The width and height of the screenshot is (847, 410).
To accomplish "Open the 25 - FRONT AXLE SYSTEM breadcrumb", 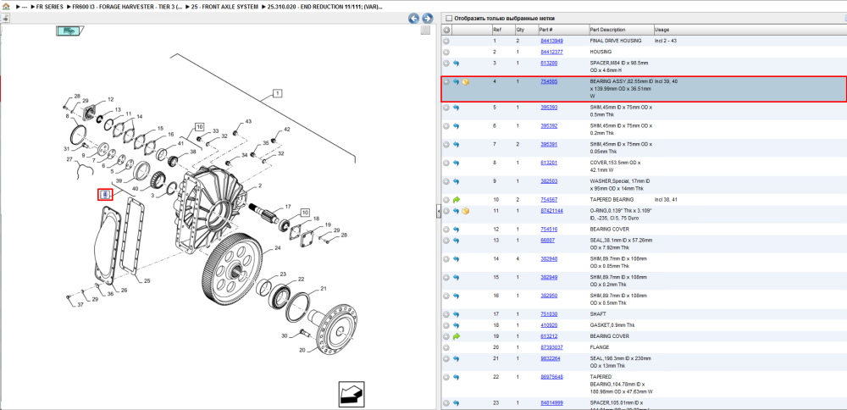I will 224,7.
